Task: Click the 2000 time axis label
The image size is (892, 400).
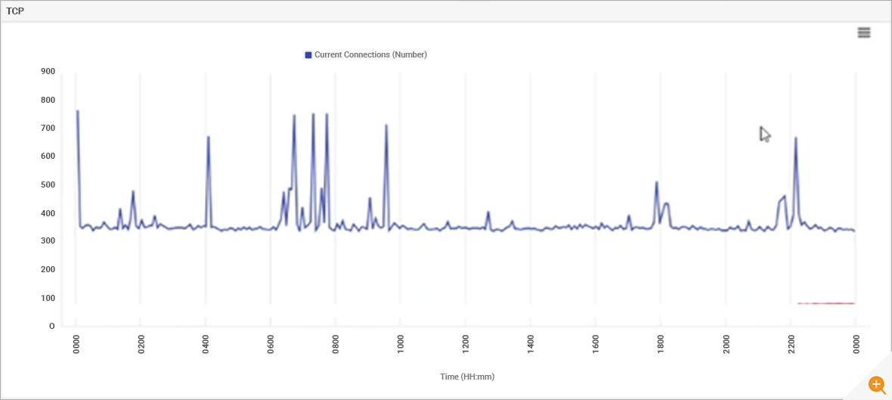Action: (x=726, y=345)
